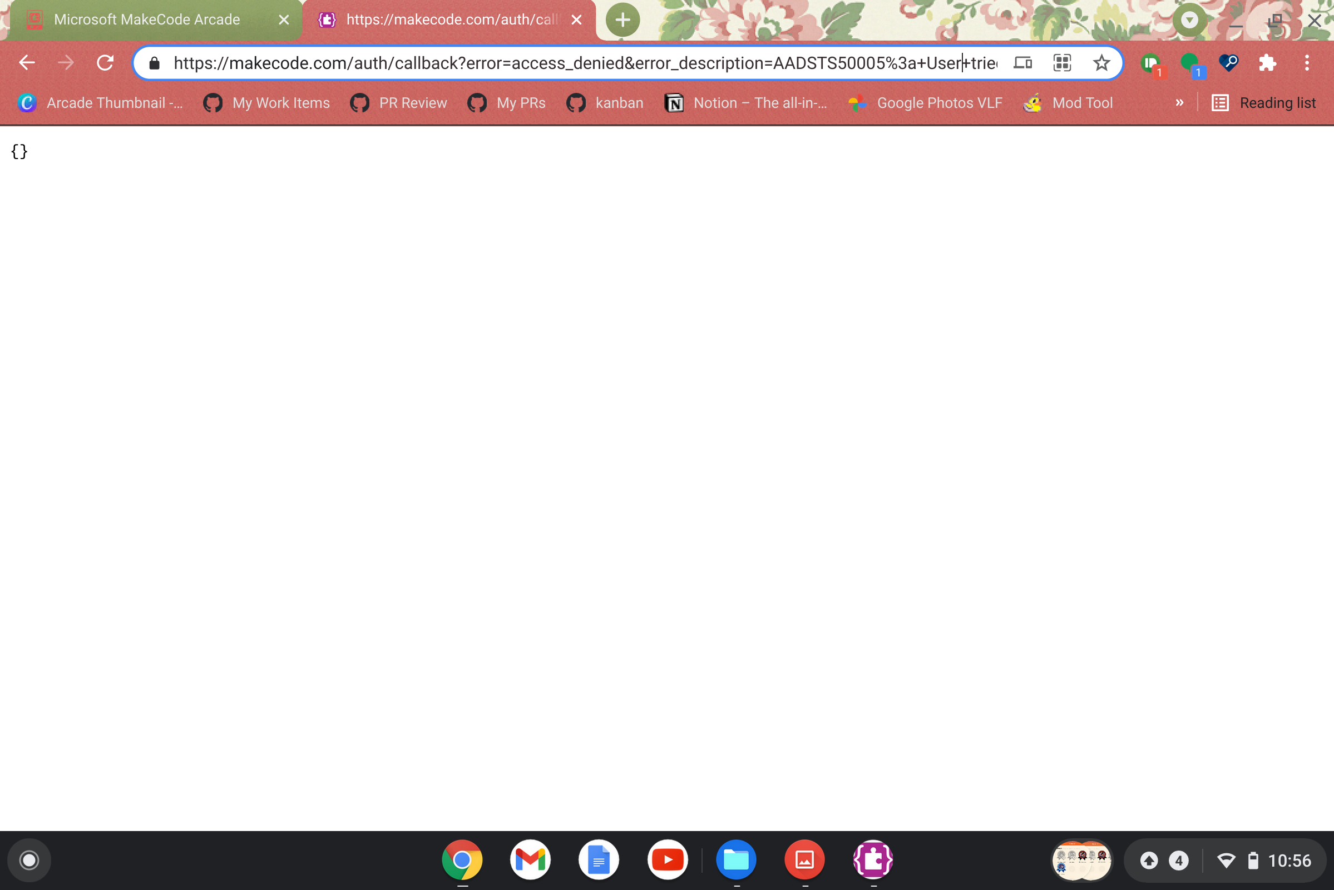Click the tab search down-arrow circle

point(1190,20)
